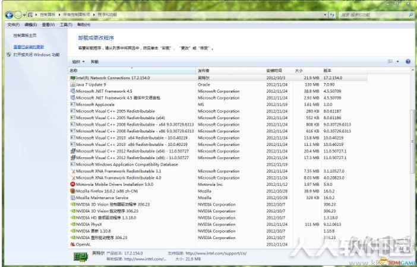This screenshot has height=267, width=417.
Task: Expand the view options dropdown arrow
Action: (x=398, y=62)
